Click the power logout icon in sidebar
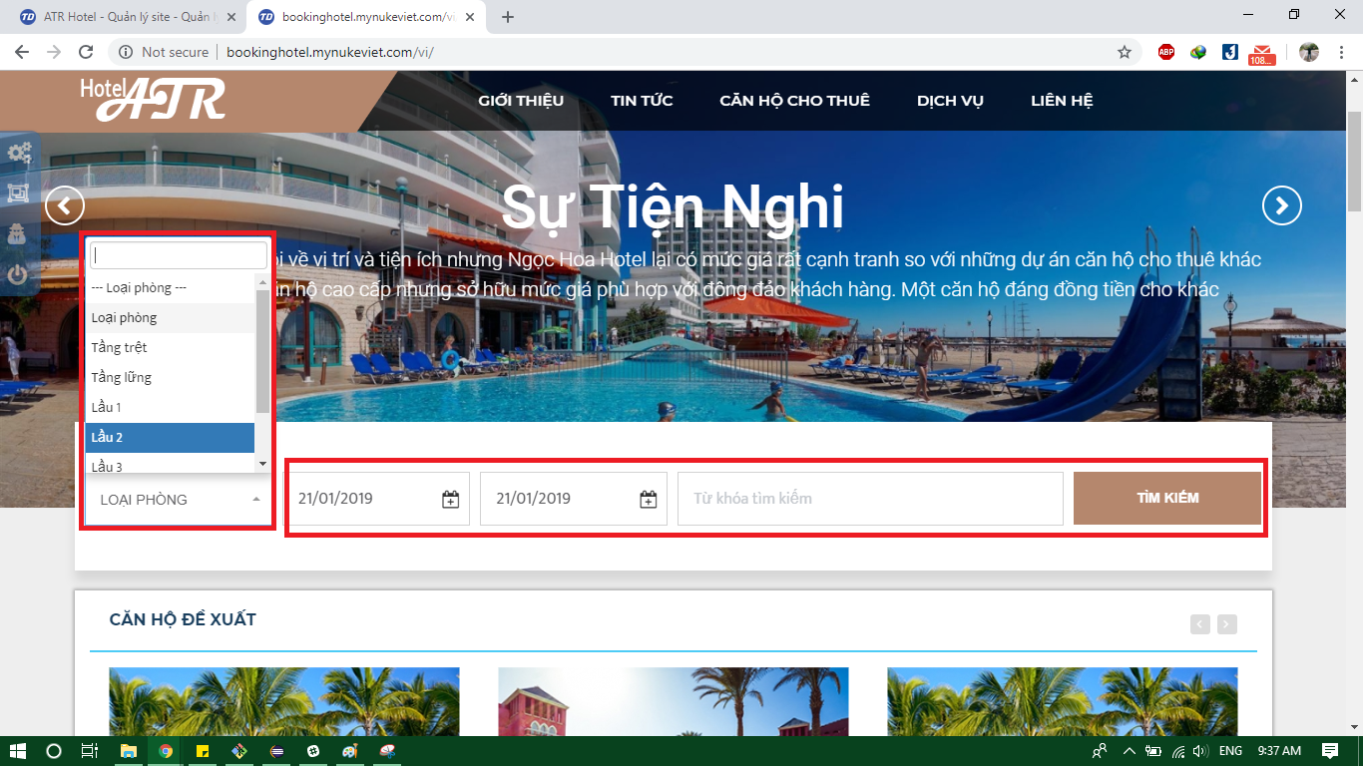Screen dimensions: 1363x766 [18, 275]
